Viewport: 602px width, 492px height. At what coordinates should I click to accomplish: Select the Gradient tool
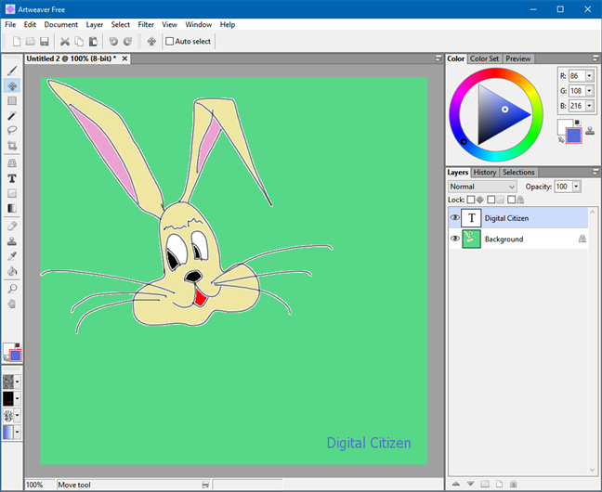point(12,208)
